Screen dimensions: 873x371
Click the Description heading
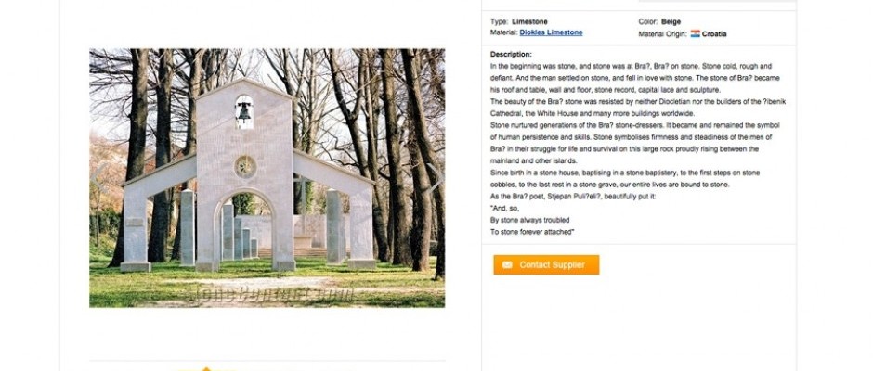click(511, 55)
